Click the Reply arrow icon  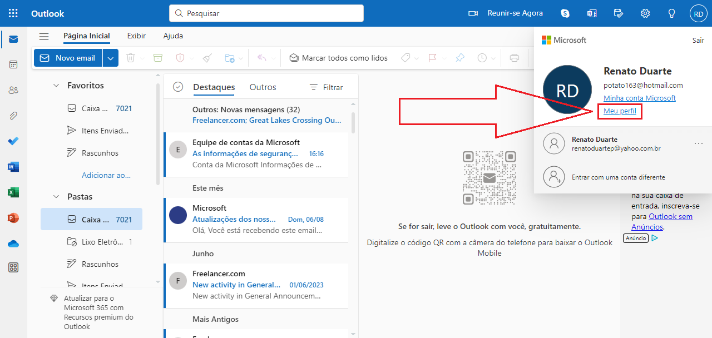(261, 58)
